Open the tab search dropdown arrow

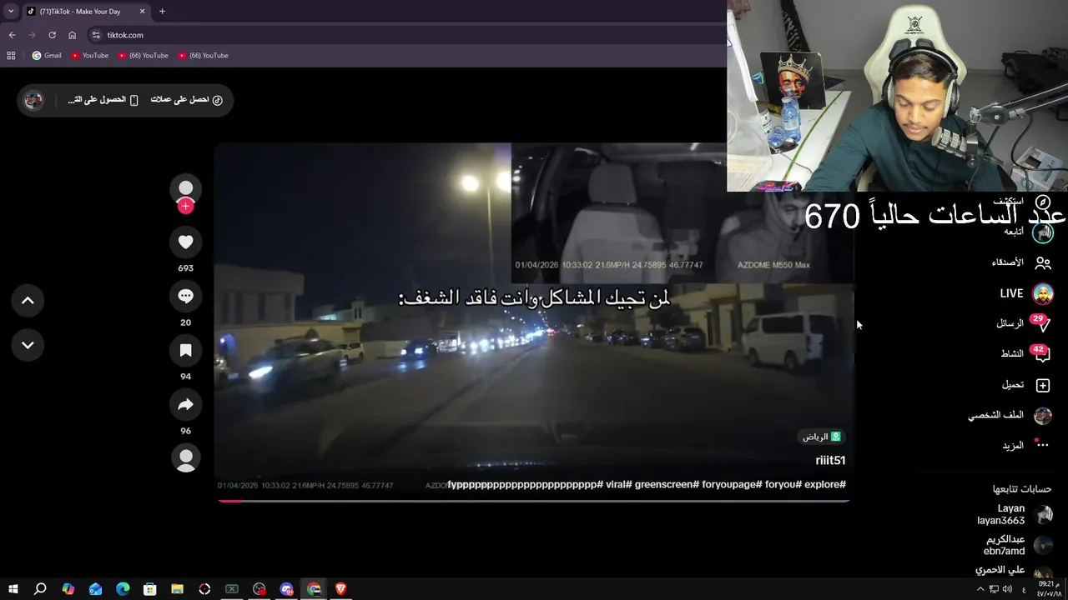point(11,12)
